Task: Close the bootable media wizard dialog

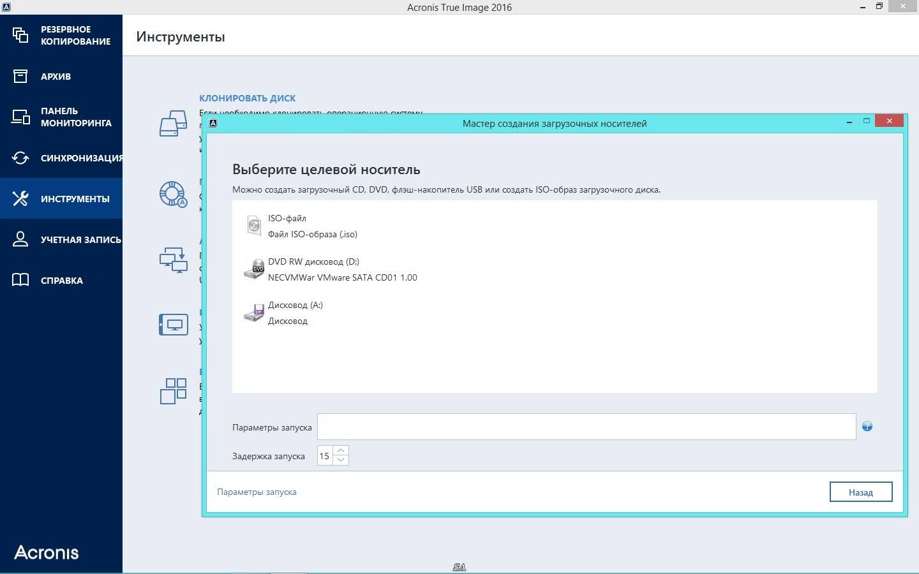Action: tap(888, 121)
